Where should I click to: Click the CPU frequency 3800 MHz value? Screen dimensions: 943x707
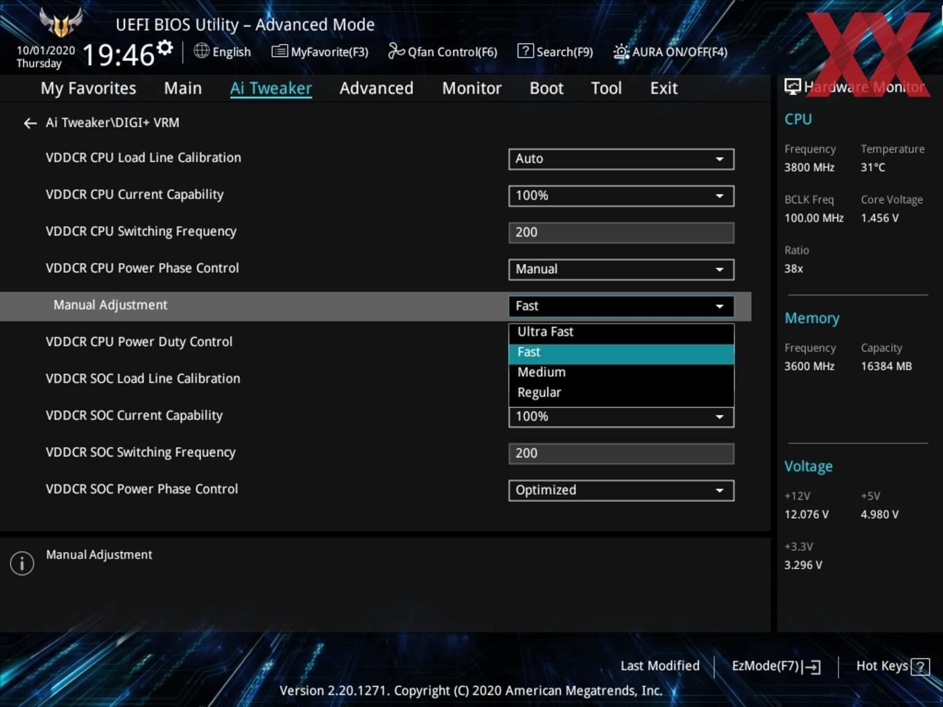click(x=809, y=168)
